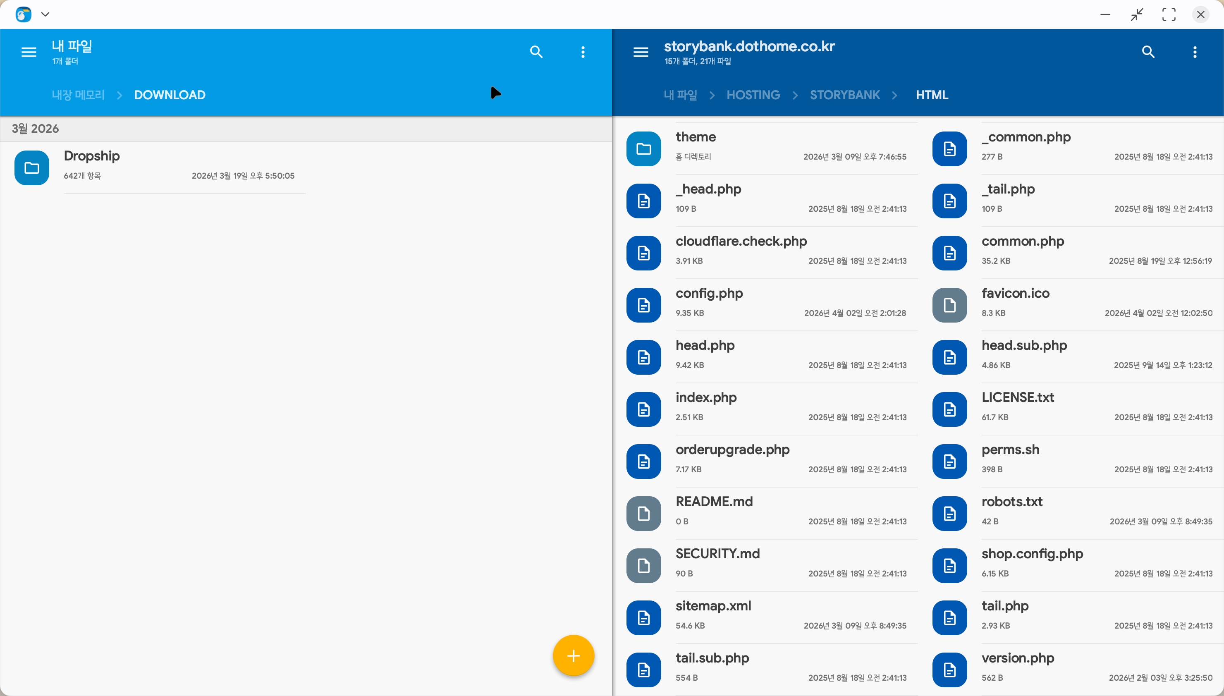Expand the app title dropdown arrow
Screen dimensions: 1224x696
(45, 14)
